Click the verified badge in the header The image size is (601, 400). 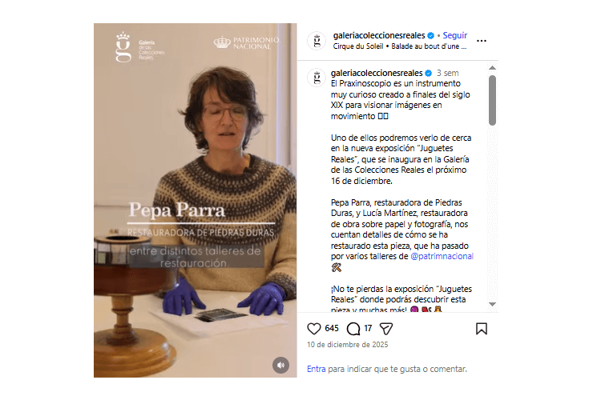click(431, 35)
